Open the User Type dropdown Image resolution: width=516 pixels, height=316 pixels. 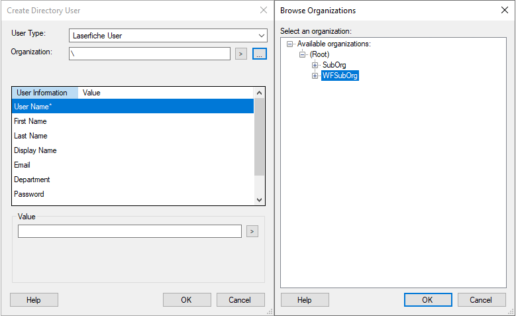168,36
